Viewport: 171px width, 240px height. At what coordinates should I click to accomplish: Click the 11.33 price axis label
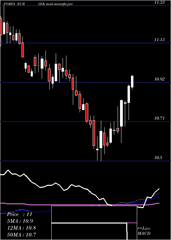point(159,2)
